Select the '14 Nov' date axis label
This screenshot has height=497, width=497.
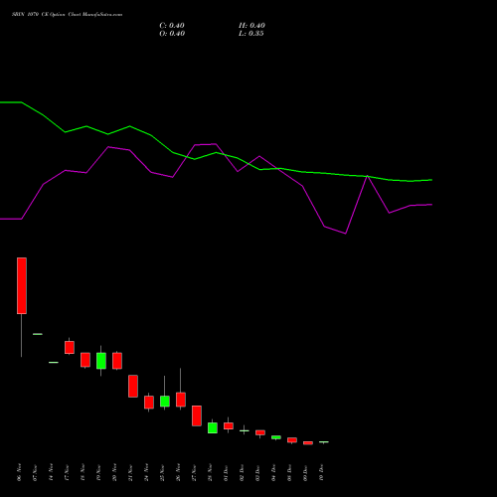coord(51,472)
